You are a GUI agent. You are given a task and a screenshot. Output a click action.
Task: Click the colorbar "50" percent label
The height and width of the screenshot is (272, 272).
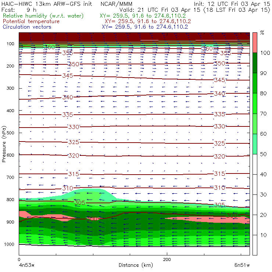click(263, 154)
